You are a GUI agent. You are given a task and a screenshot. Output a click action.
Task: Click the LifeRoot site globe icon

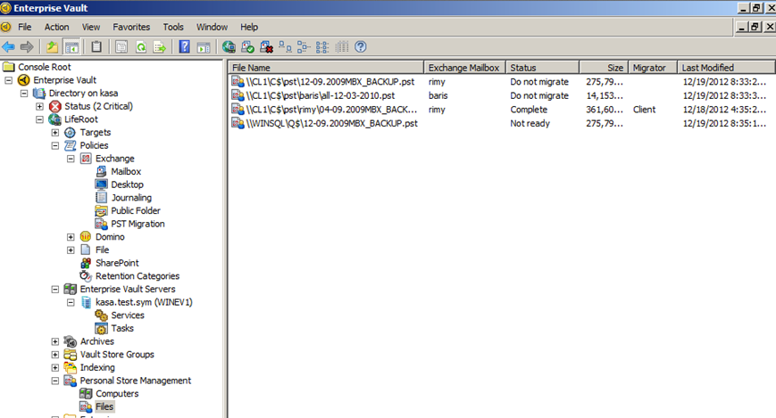54,119
